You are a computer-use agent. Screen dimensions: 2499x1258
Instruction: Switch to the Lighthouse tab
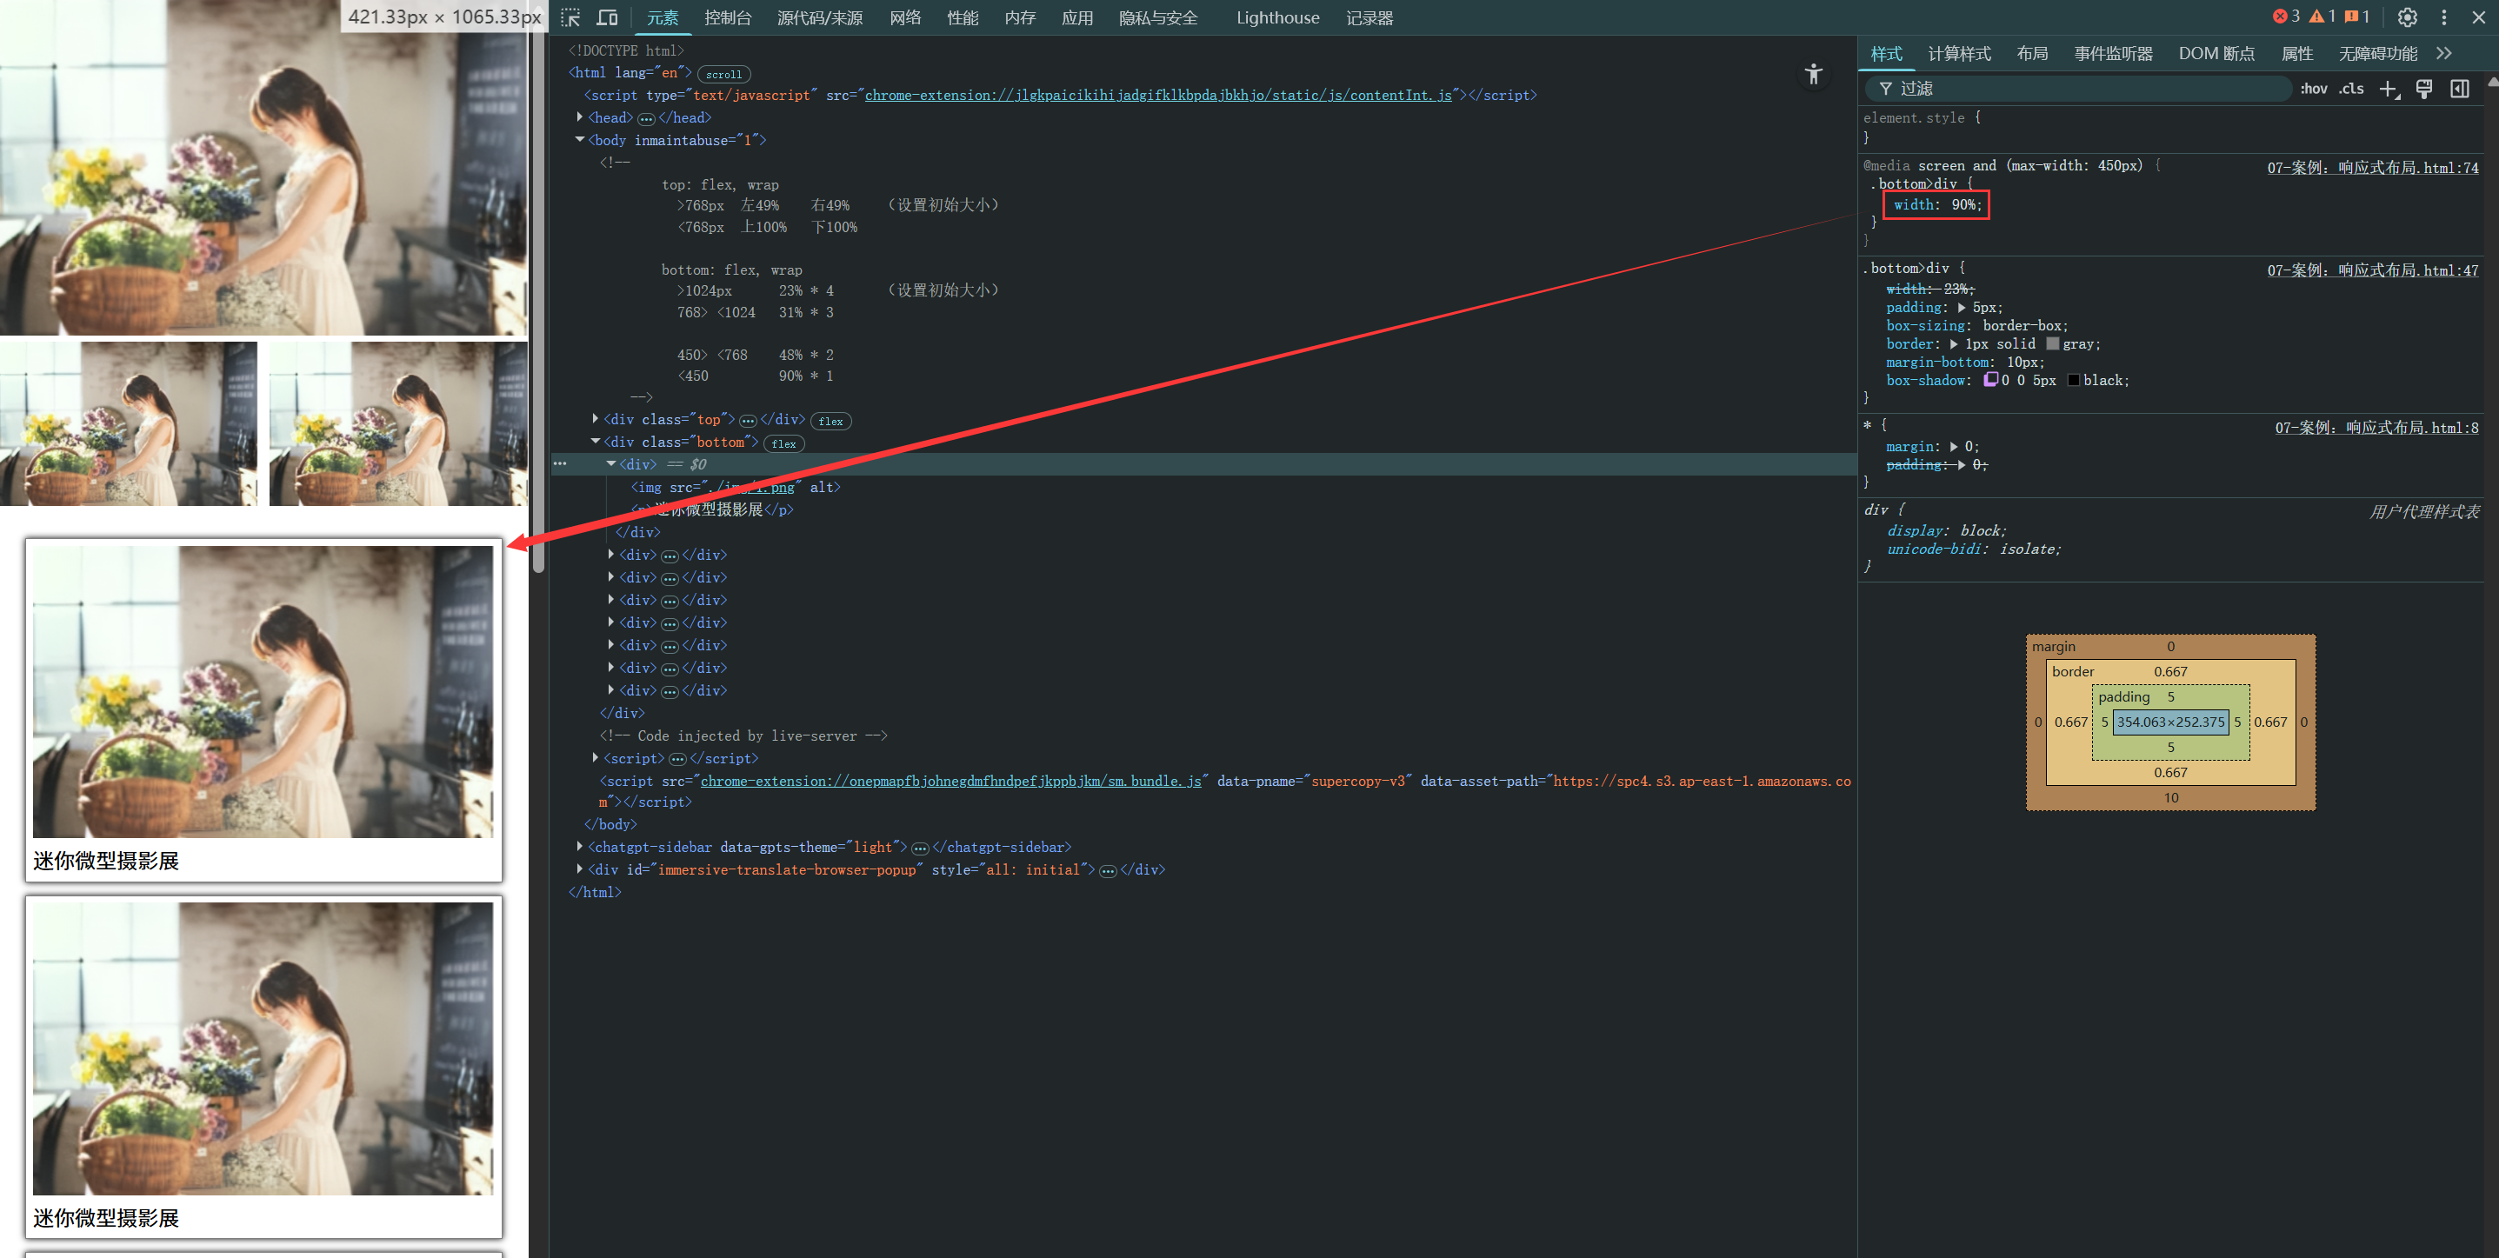(x=1276, y=17)
